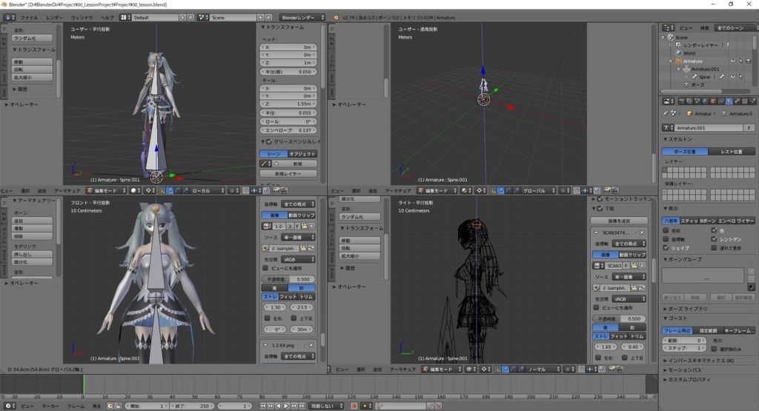The image size is (759, 411).
Task: Toggle the 左右 flip checkbox in bottom-left panel
Action: pos(267,318)
